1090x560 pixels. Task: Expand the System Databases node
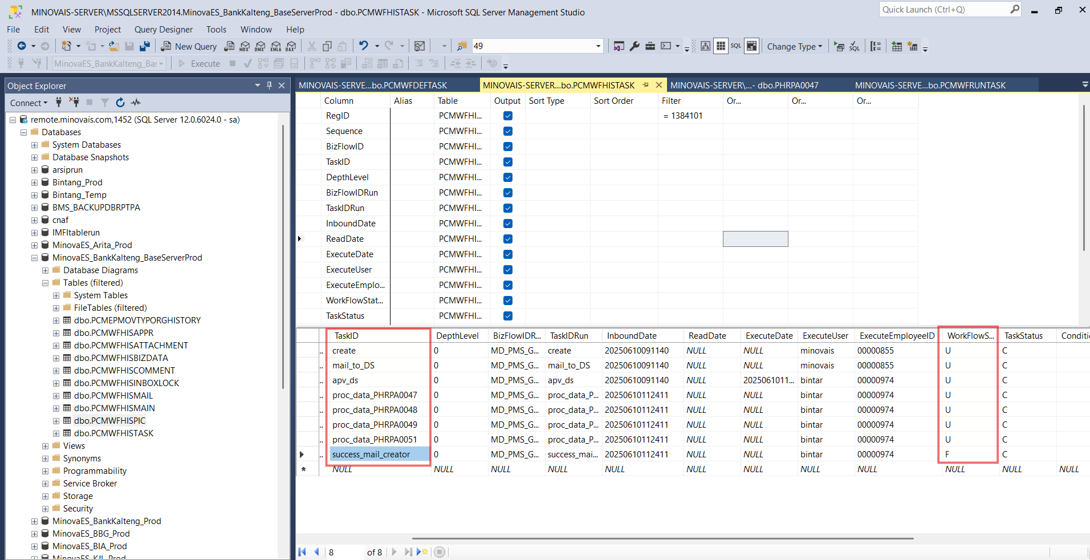tap(34, 145)
